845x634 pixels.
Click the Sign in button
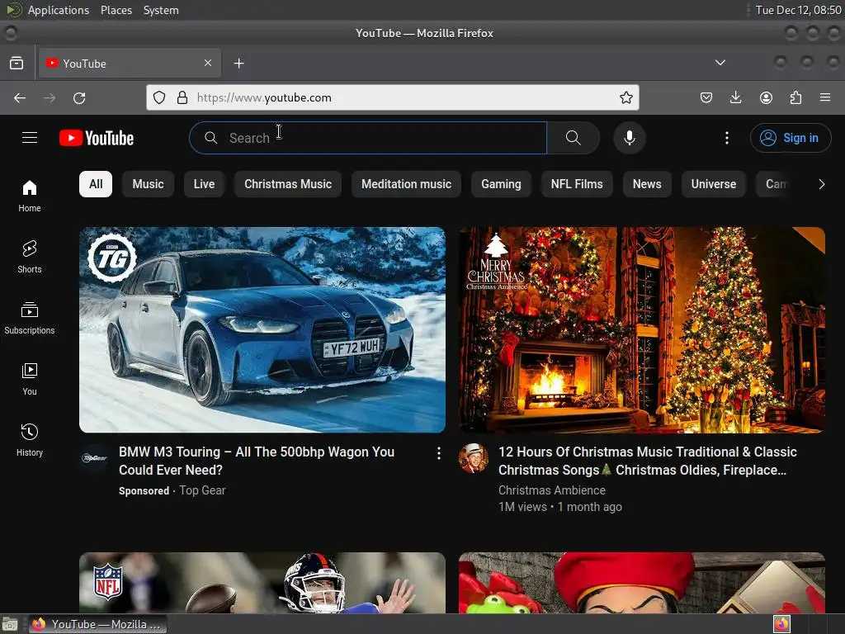(x=791, y=138)
